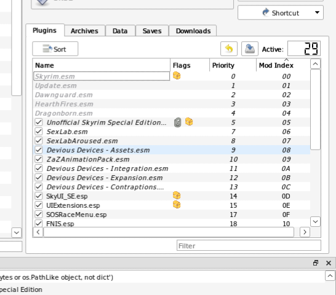Sort by the Flags column header
This screenshot has height=295, width=336.
click(x=190, y=65)
